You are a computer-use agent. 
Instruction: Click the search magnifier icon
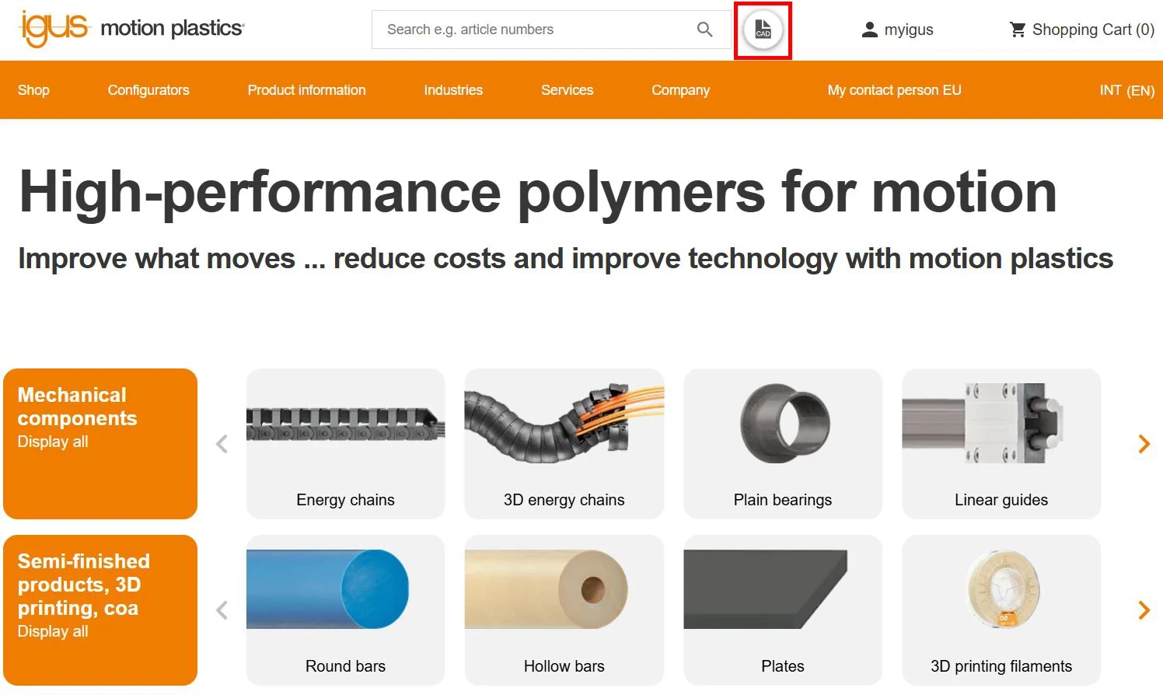tap(704, 30)
